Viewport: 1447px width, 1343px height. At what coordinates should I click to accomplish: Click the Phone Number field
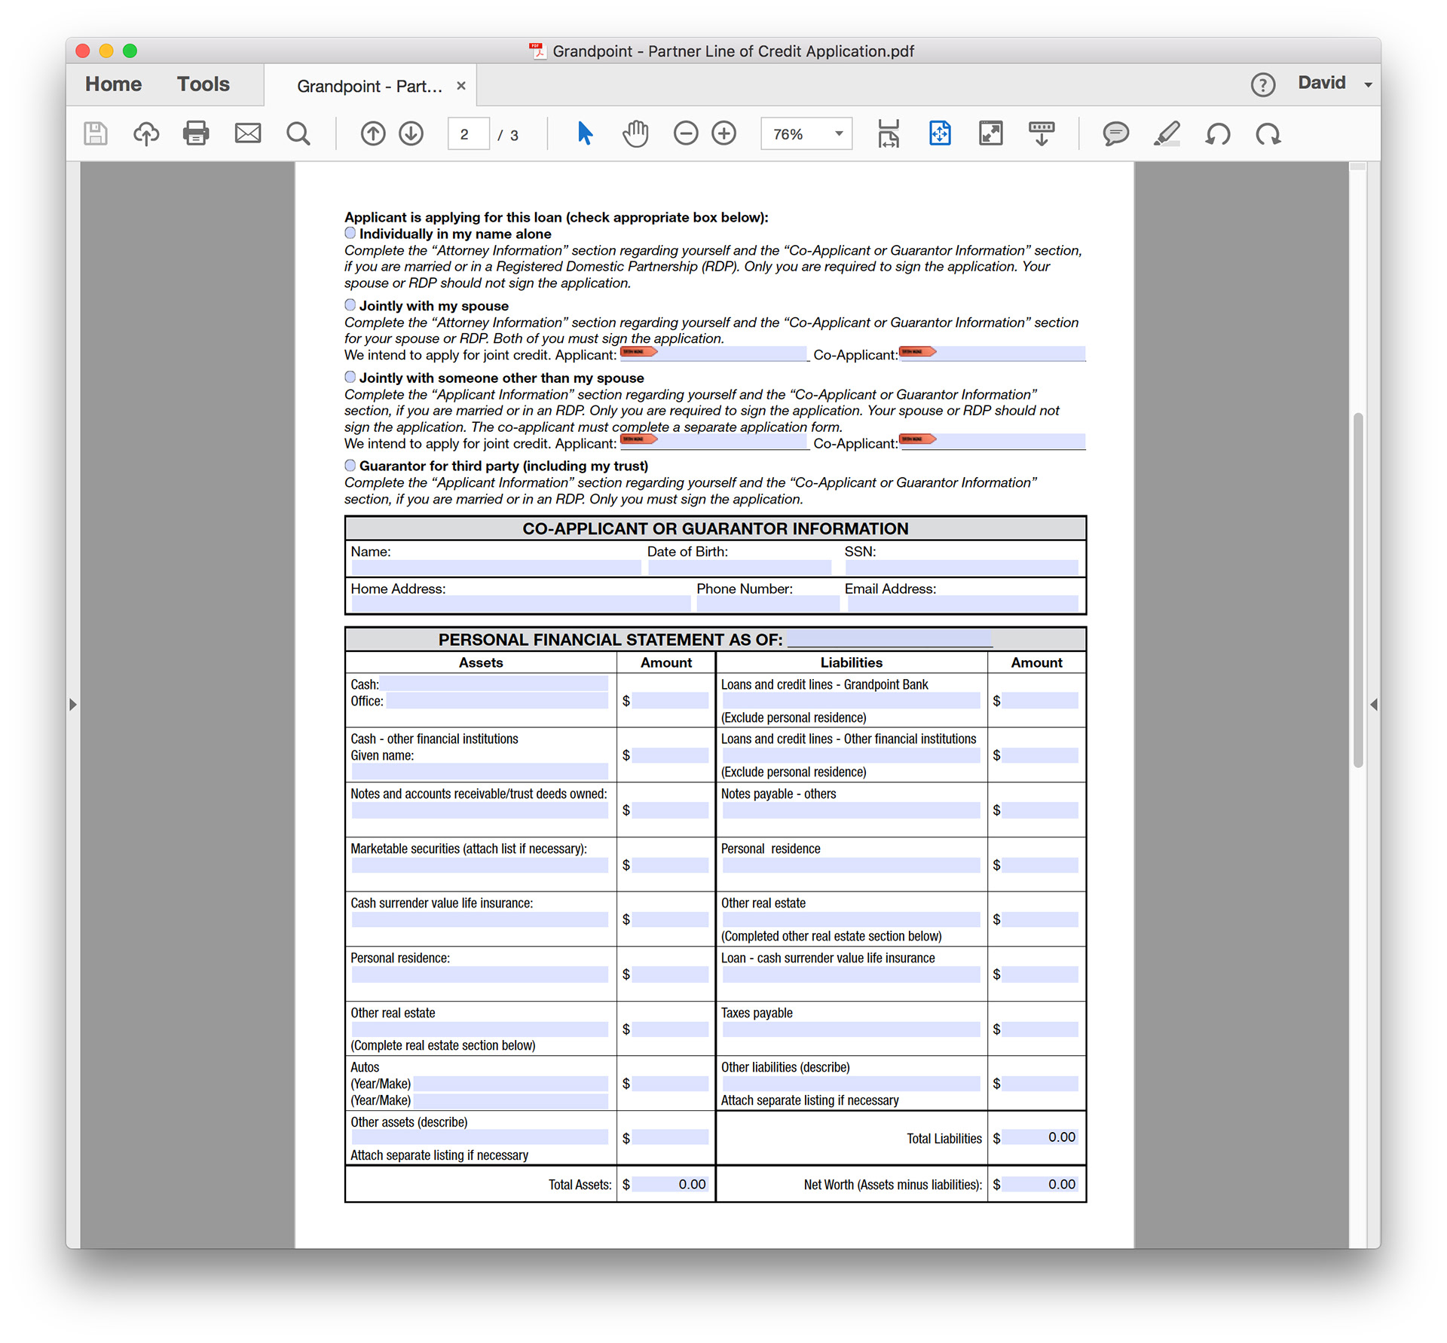tap(768, 604)
